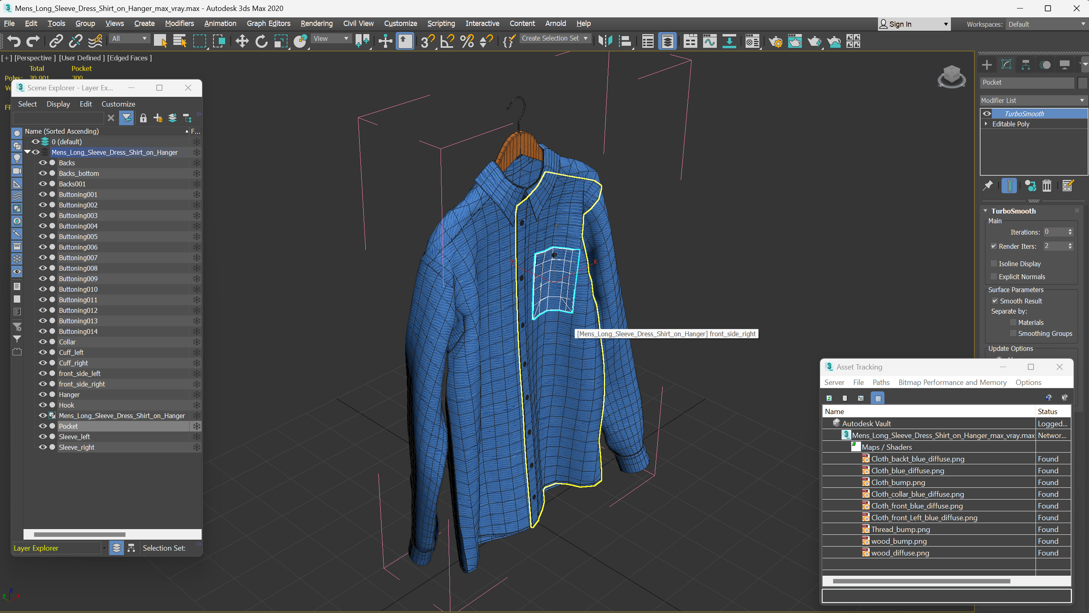Click Remove modifier from the stack trash icon
This screenshot has width=1089, height=613.
pos(1047,186)
